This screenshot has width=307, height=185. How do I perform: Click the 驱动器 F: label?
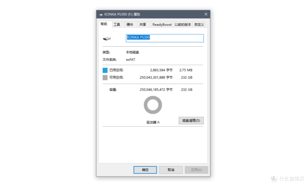(x=153, y=122)
